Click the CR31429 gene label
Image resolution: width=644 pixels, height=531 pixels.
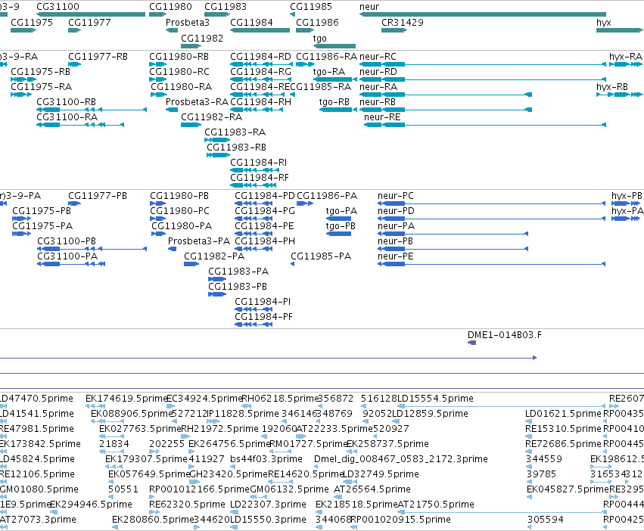(x=403, y=22)
